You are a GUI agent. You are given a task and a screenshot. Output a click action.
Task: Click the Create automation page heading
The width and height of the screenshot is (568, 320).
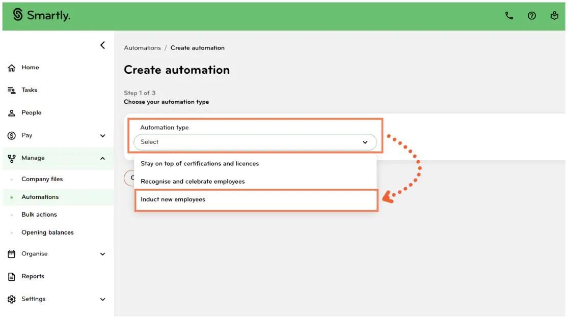point(177,70)
